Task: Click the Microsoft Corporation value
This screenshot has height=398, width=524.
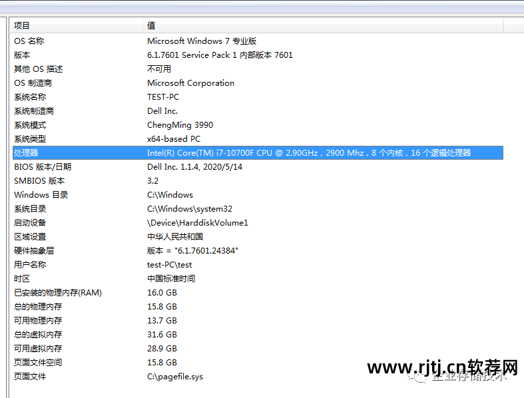Action: point(191,83)
